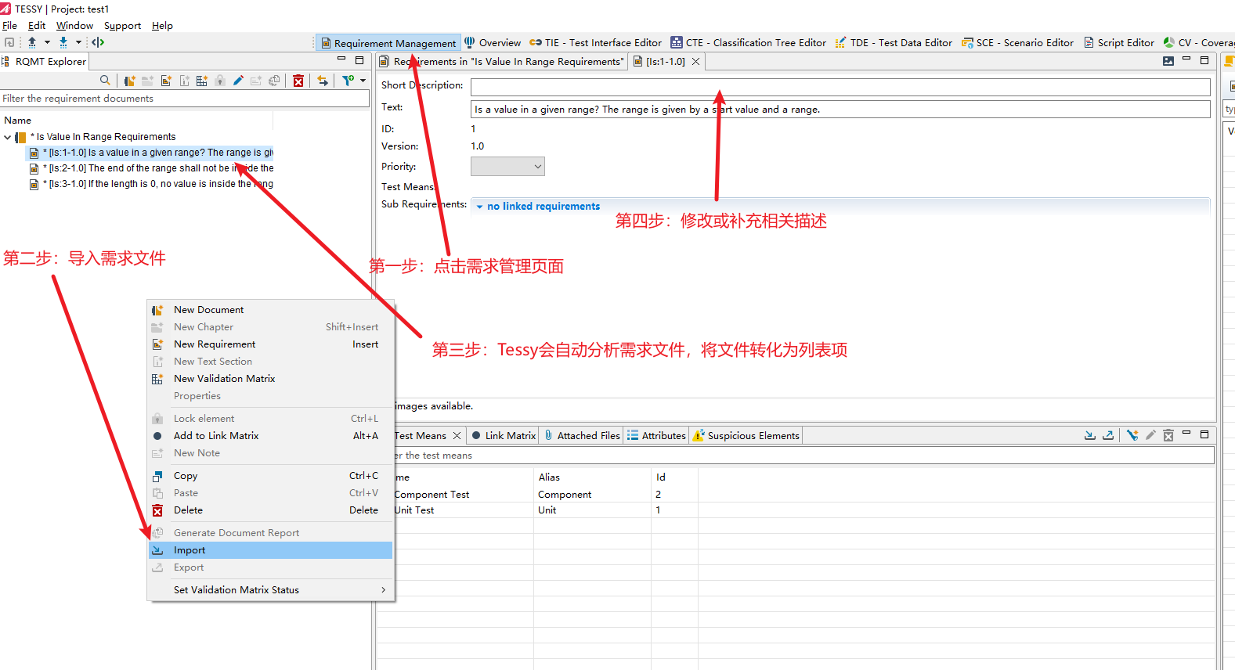1235x670 pixels.
Task: Click the requirement Text input field
Action: click(x=840, y=109)
